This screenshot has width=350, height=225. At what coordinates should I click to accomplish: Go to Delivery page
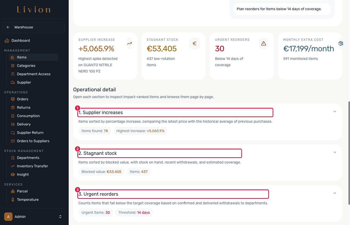point(33,124)
